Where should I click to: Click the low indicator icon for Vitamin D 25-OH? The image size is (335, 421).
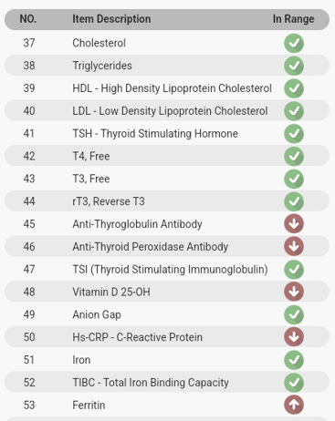(x=294, y=292)
